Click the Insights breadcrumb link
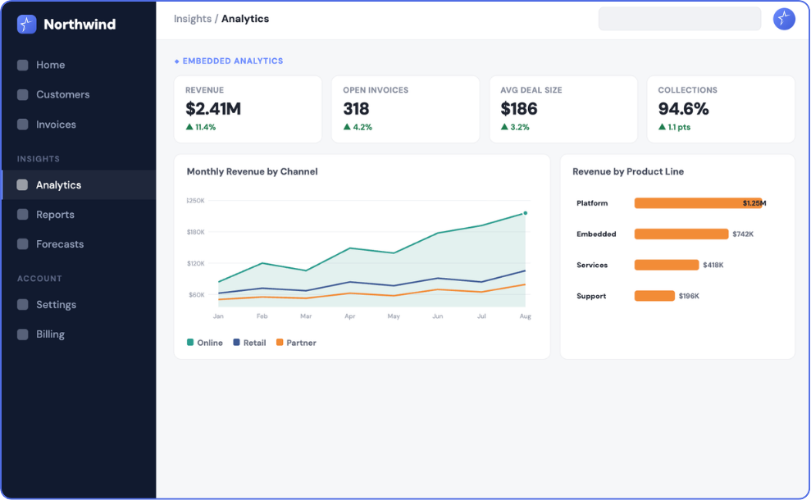The height and width of the screenshot is (500, 811). 193,19
